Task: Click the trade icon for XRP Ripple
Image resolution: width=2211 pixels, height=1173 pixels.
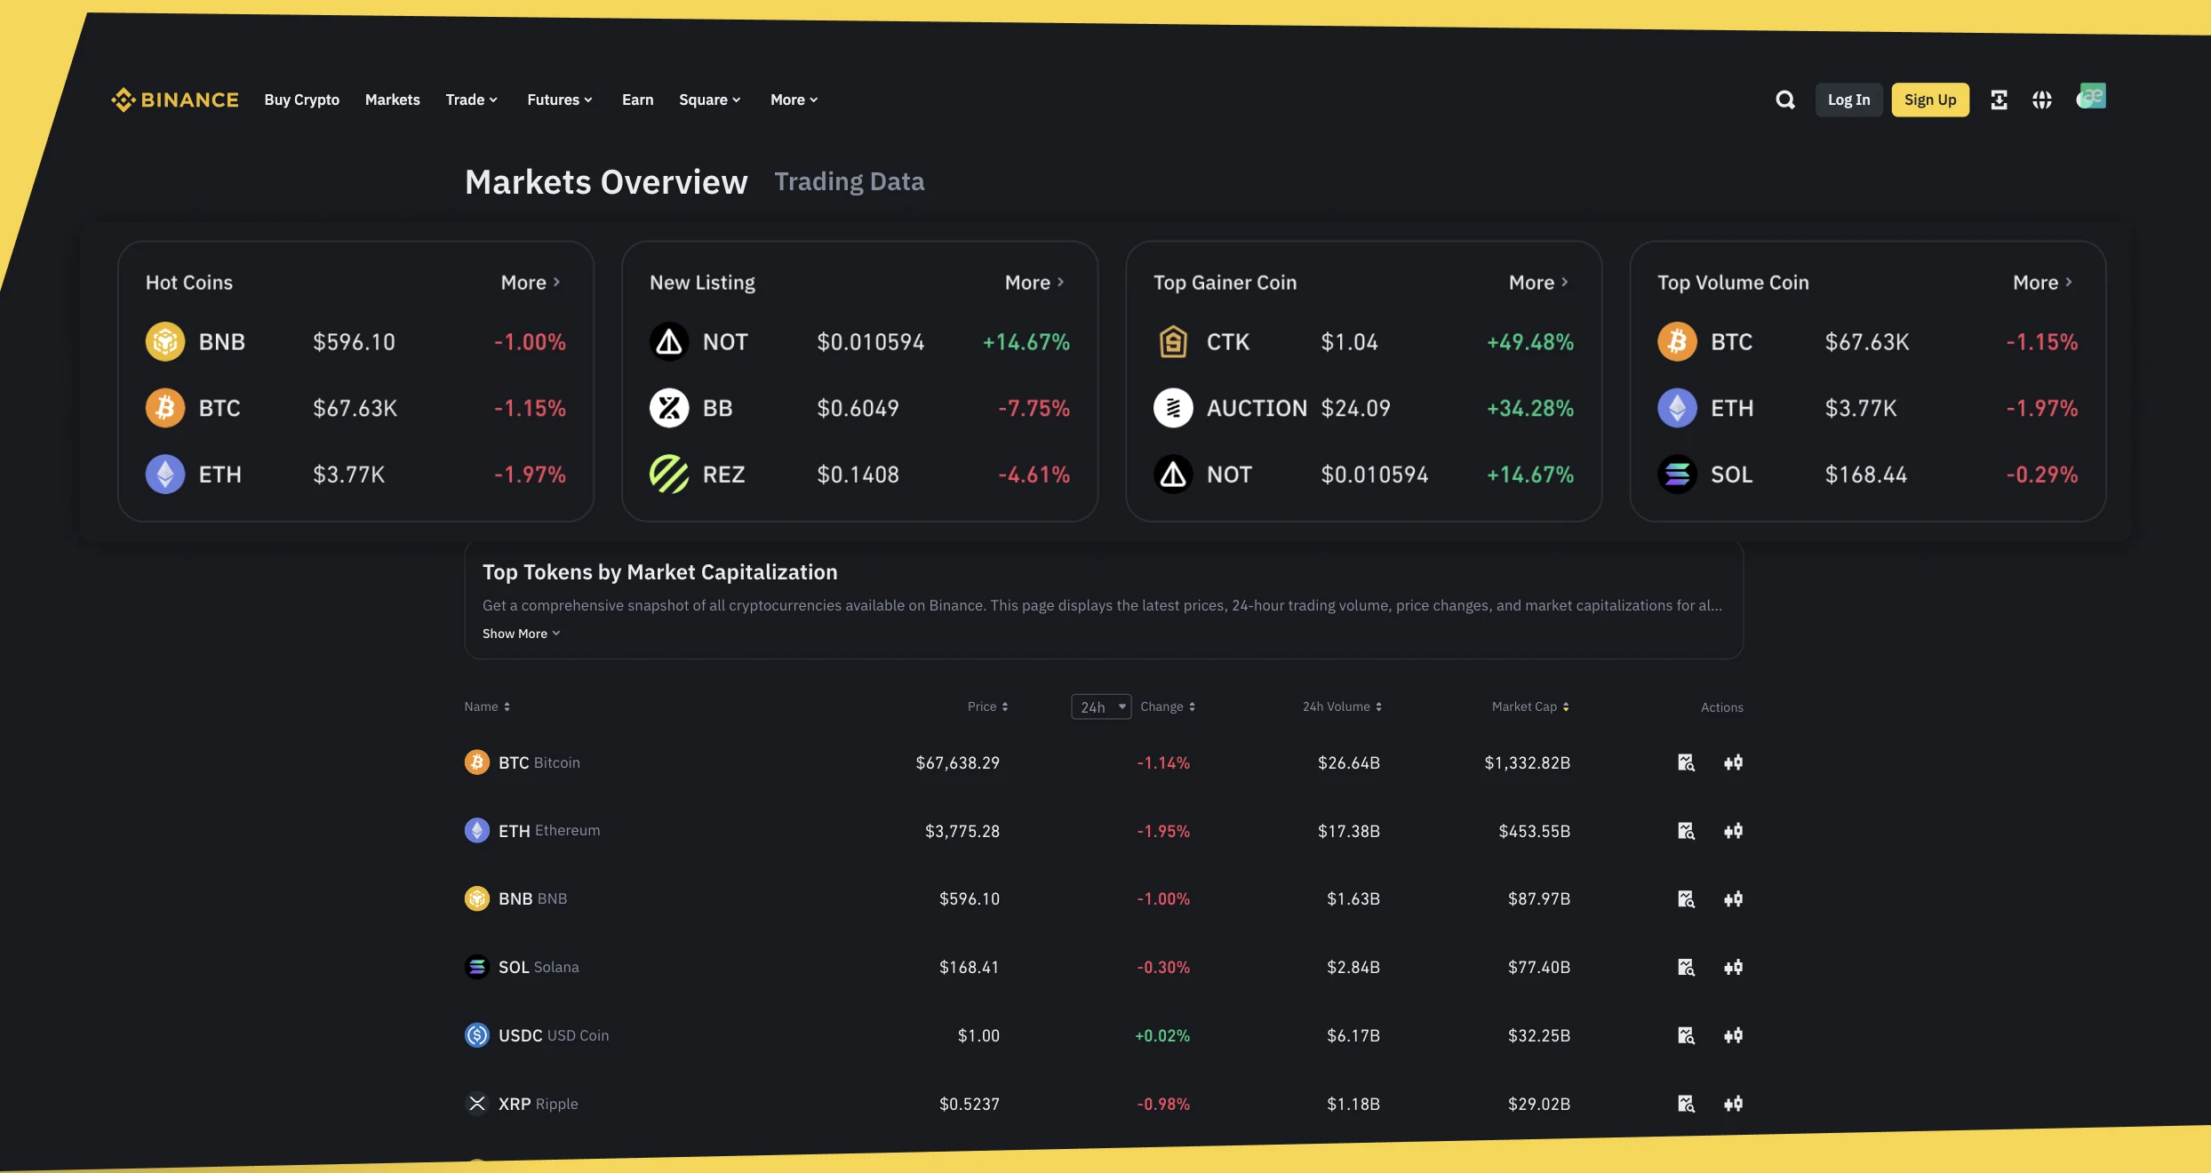Action: tap(1733, 1104)
